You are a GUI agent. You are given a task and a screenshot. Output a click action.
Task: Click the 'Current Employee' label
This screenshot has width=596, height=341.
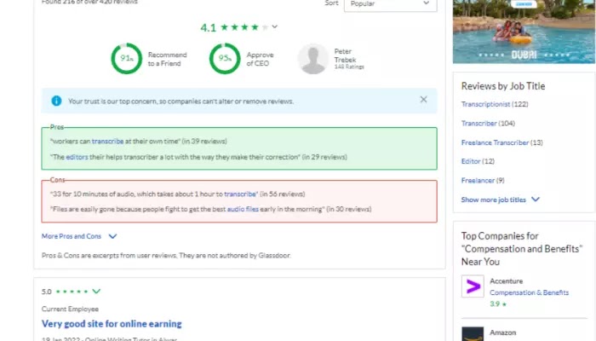[x=70, y=309]
